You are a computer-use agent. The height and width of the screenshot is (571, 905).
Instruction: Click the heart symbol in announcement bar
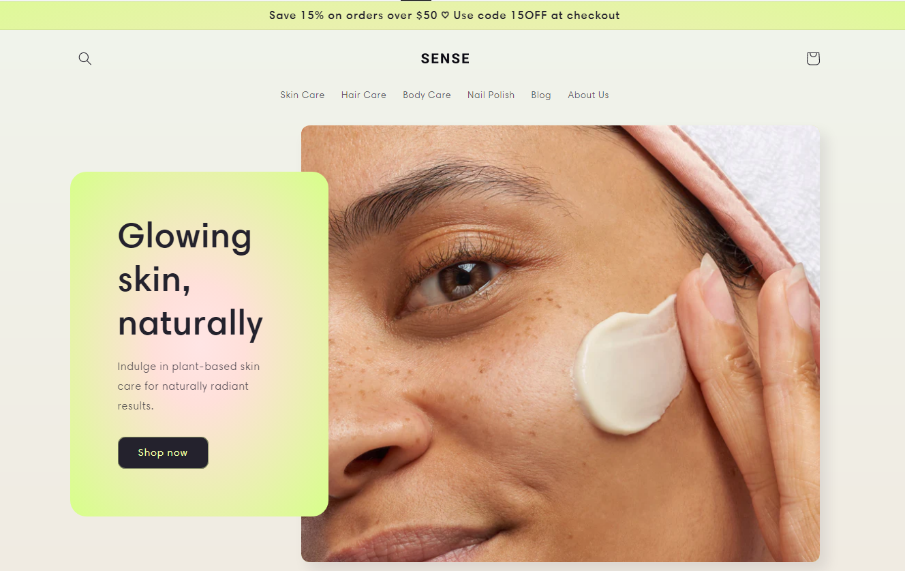(x=445, y=16)
